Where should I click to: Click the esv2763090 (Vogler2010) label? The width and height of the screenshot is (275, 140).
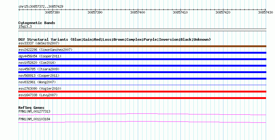pyautogui.click(x=40, y=89)
